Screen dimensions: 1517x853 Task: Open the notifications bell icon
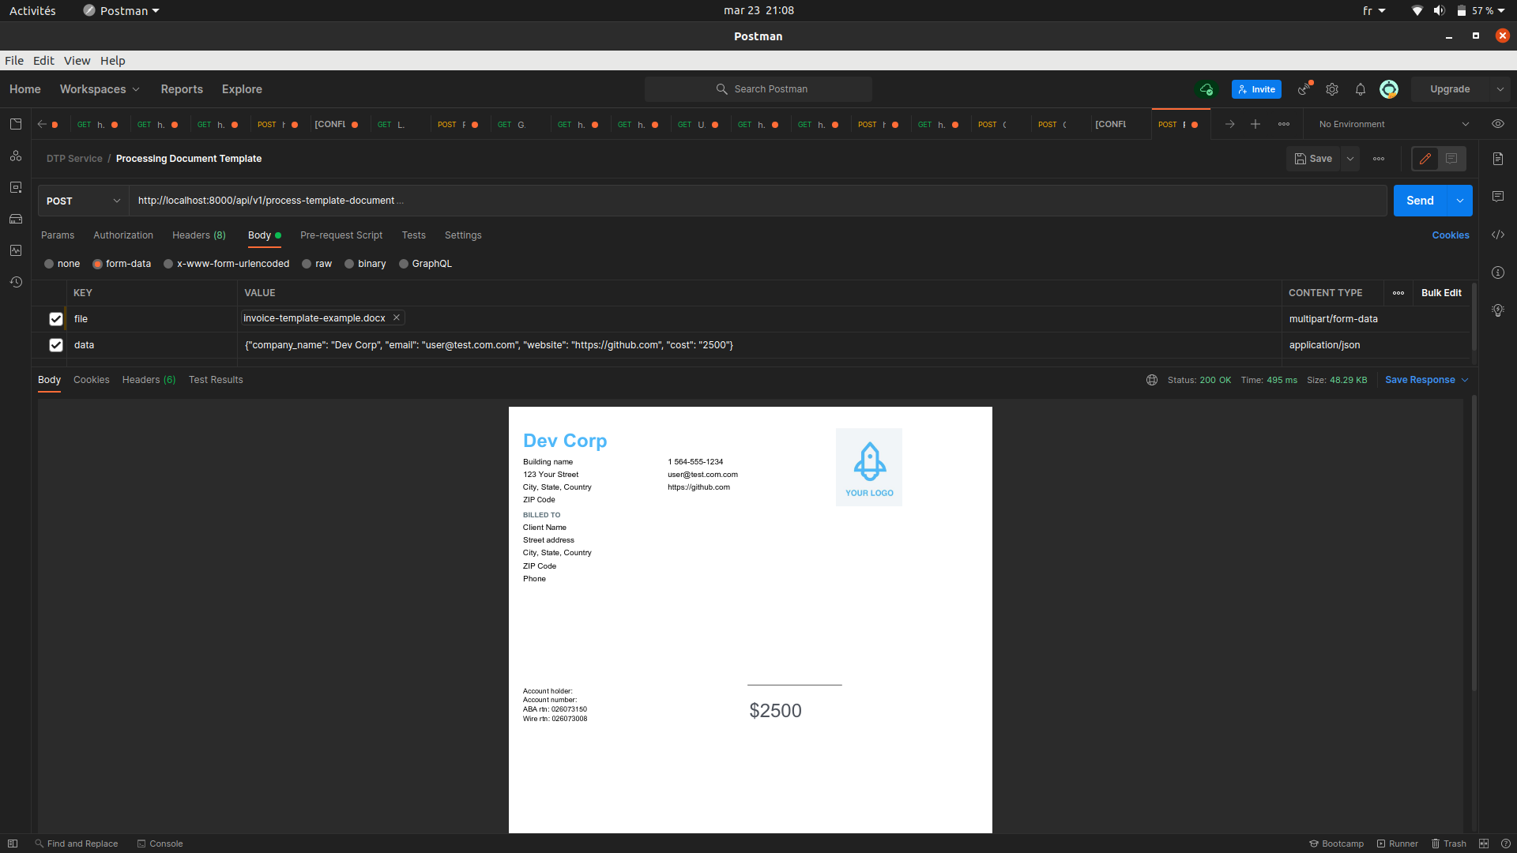pos(1361,89)
